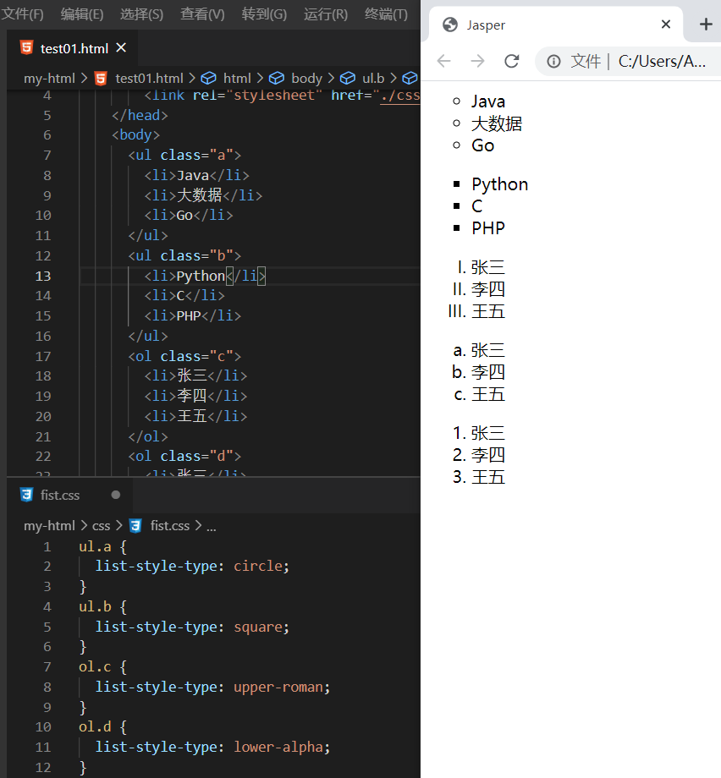Viewport: 721px width, 778px height.
Task: Click the browser address bar URL
Action: [x=662, y=61]
